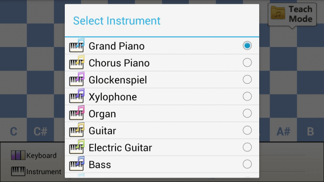Pick the Guitar radio button
The image size is (324, 182).
pos(247,130)
